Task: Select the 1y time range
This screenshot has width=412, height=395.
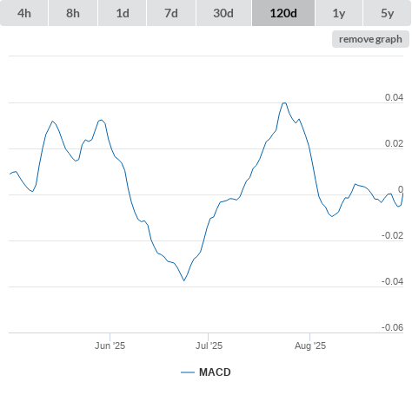Action: click(339, 13)
